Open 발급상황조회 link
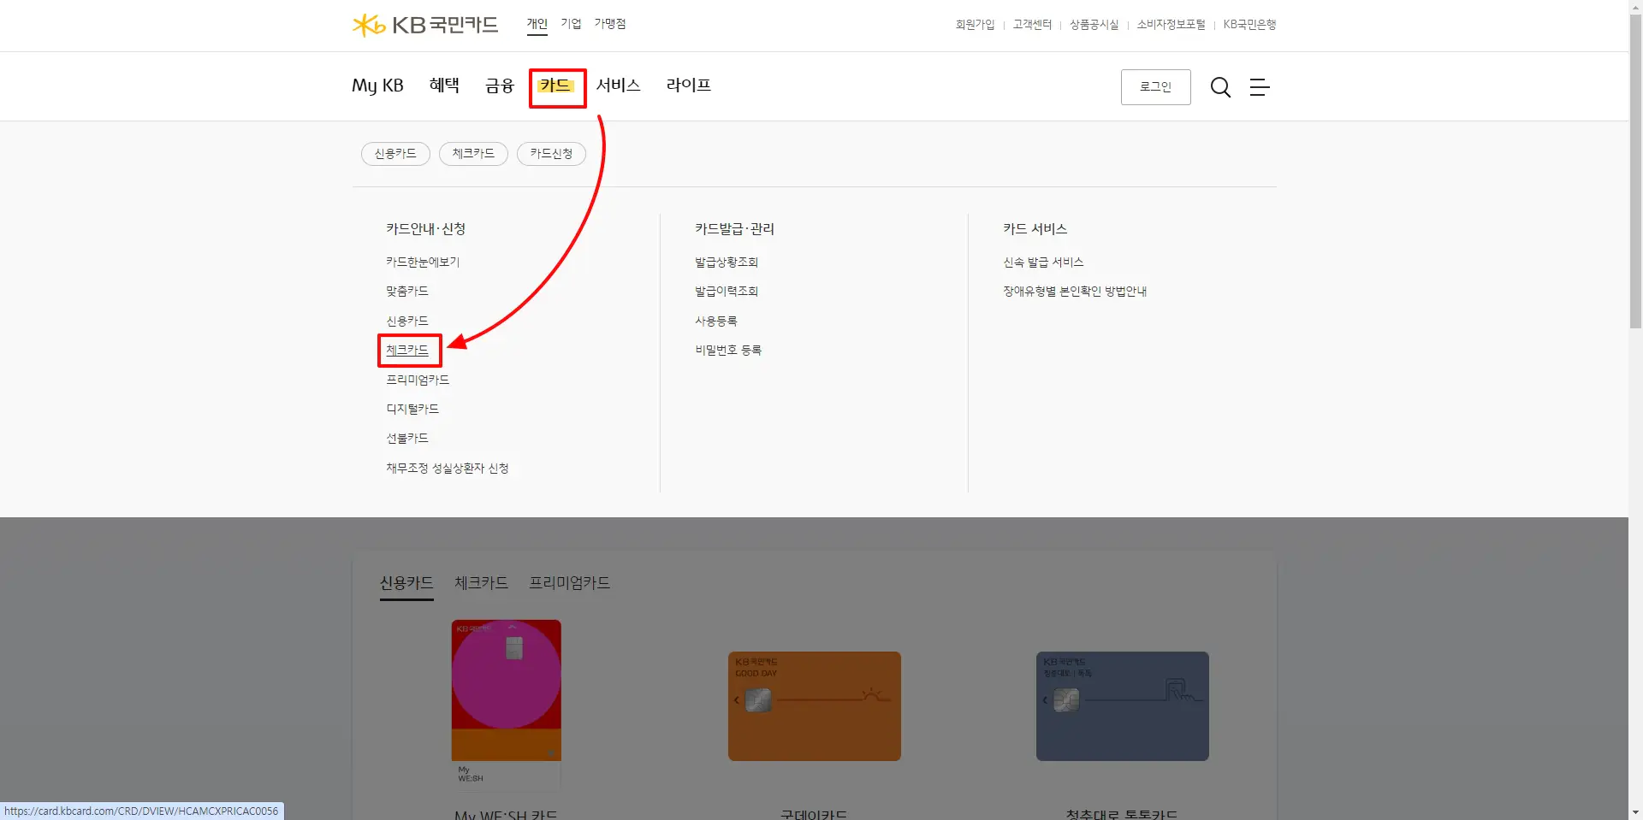 [x=727, y=263]
